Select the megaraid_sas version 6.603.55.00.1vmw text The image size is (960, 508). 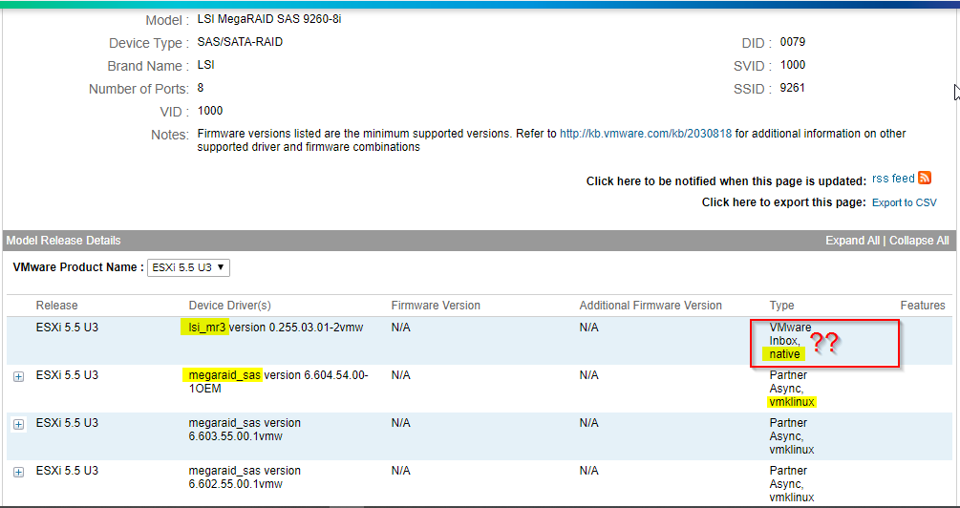click(x=245, y=430)
